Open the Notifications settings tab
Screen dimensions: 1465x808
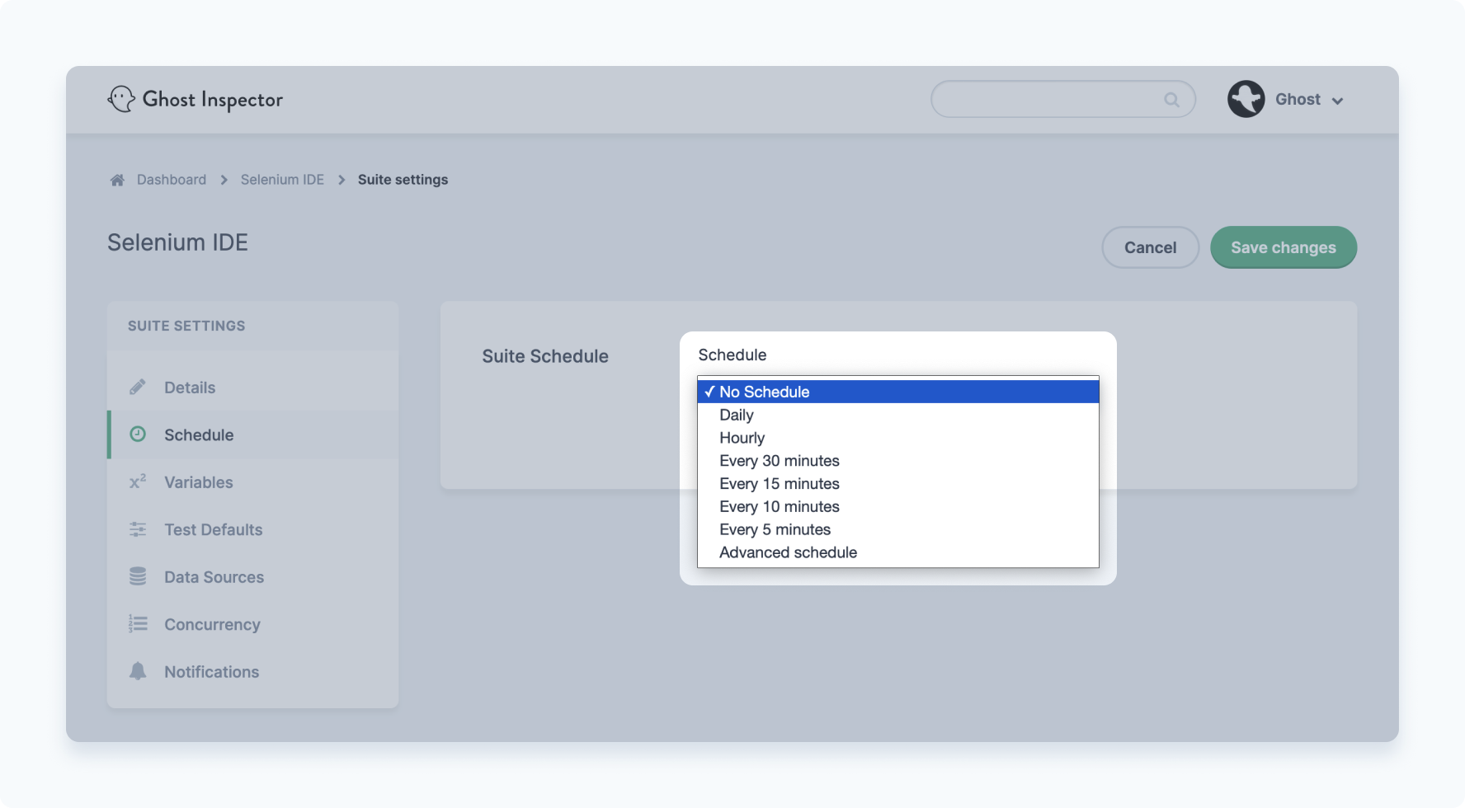[x=253, y=672]
